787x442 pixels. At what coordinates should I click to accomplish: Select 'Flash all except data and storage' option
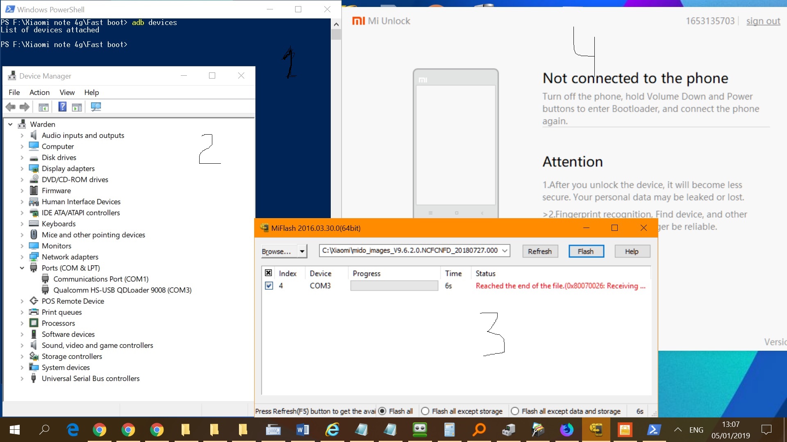click(x=515, y=411)
